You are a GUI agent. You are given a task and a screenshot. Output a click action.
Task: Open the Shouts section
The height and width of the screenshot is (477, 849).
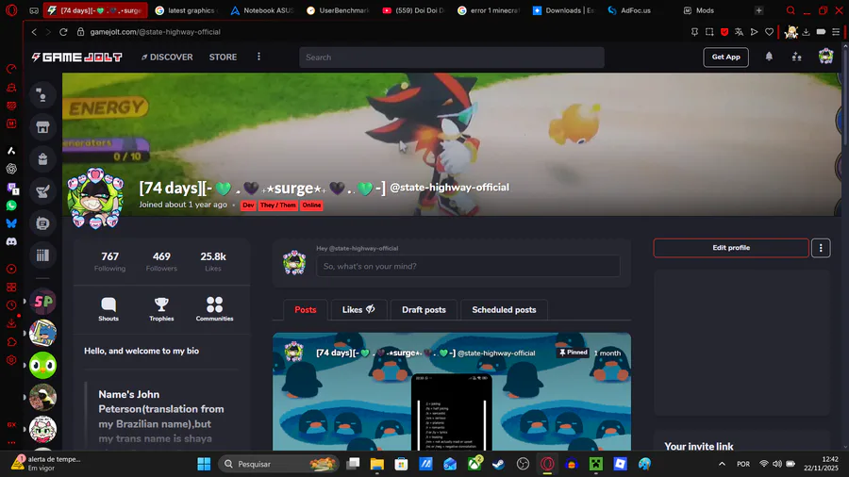108,309
